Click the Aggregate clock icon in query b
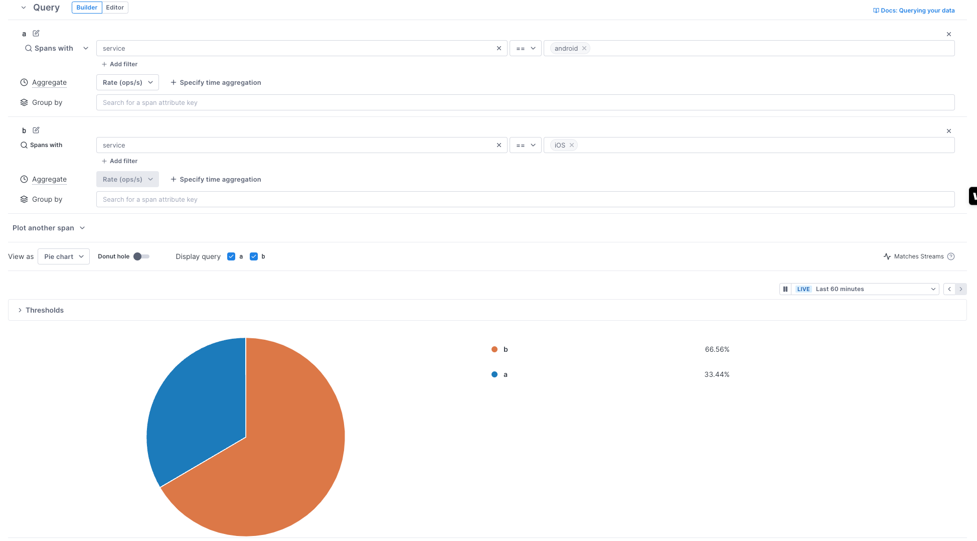Screen dimensions: 977x541 point(24,179)
